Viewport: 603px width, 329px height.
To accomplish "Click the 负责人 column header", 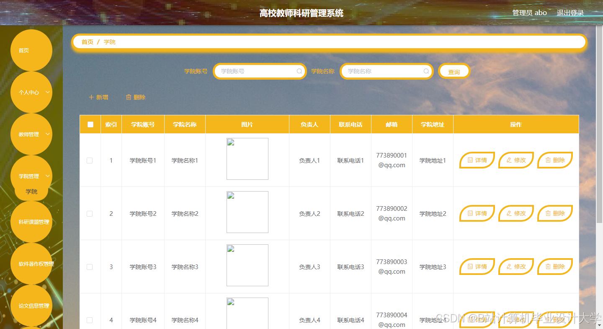I will click(309, 124).
